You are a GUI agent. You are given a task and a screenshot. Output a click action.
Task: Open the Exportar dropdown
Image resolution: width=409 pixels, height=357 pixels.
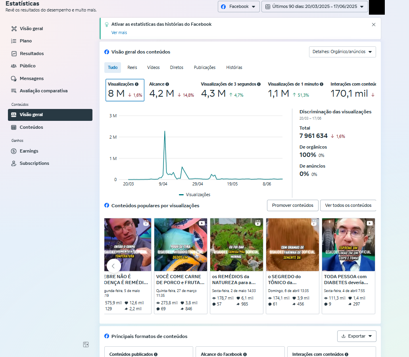(357, 336)
